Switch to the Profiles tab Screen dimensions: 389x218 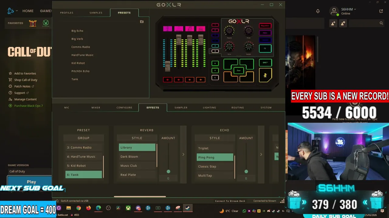click(67, 13)
